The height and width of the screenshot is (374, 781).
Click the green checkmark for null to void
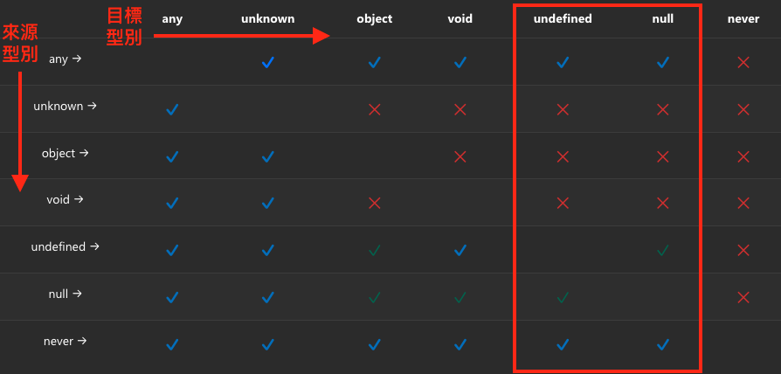click(x=460, y=298)
